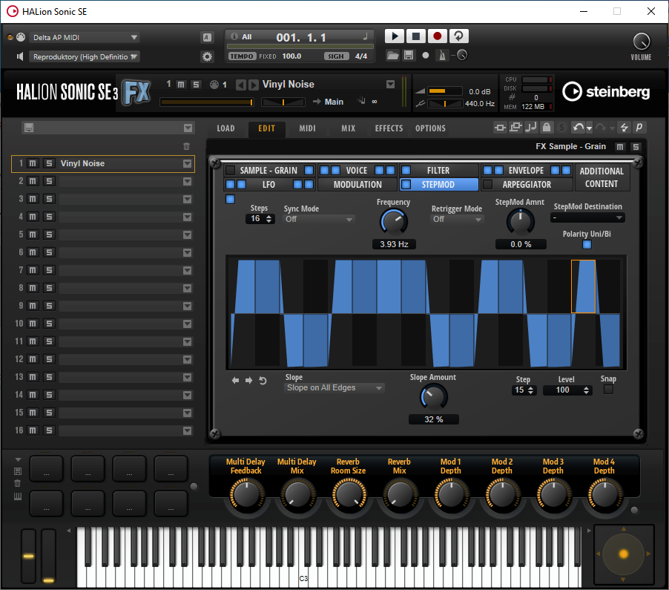
Task: Click the lock icon in edit toolbar
Action: 547,127
